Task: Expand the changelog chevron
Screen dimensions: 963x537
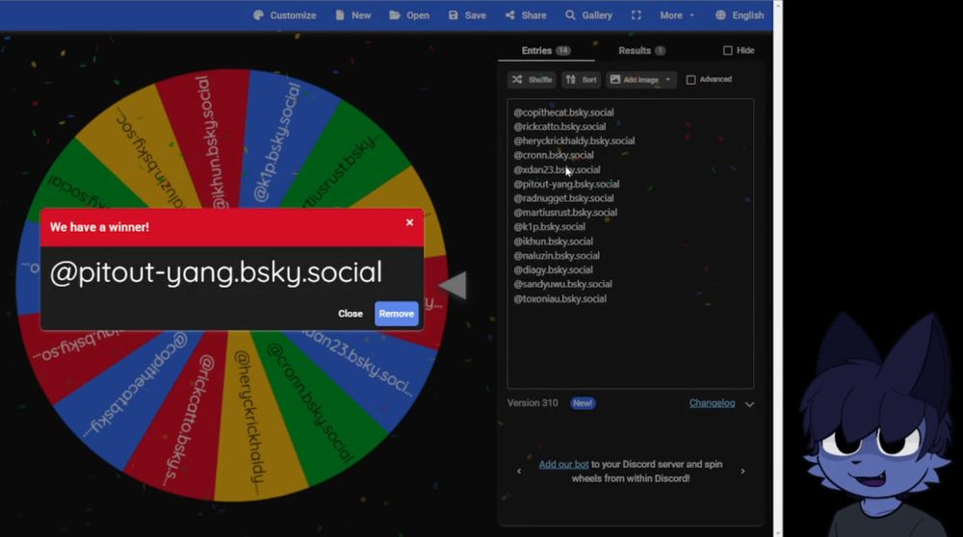Action: 749,404
